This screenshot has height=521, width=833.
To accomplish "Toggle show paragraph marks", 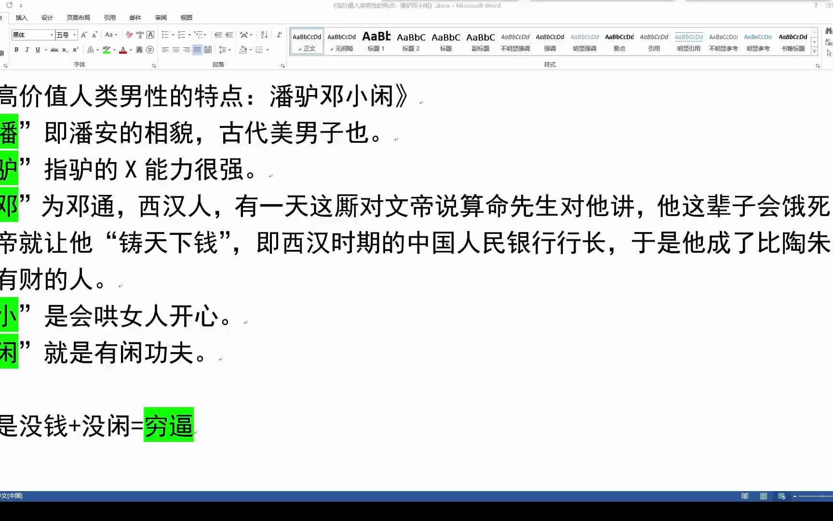I will point(279,35).
